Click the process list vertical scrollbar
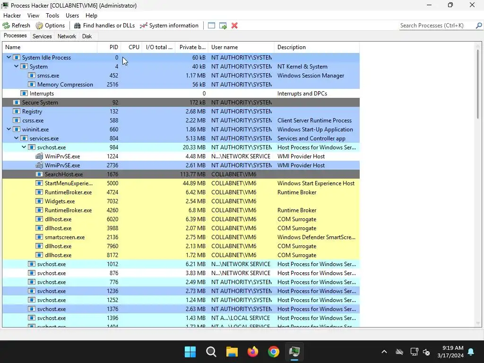484x363 pixels. (x=478, y=83)
